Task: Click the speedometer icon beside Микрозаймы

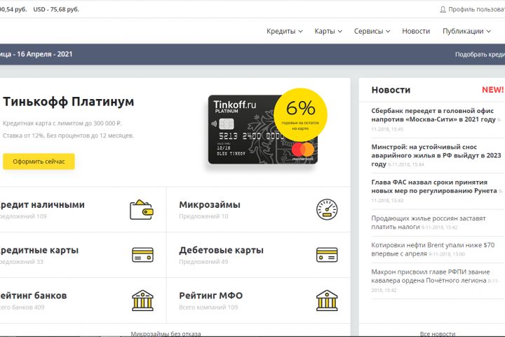Action: point(327,210)
